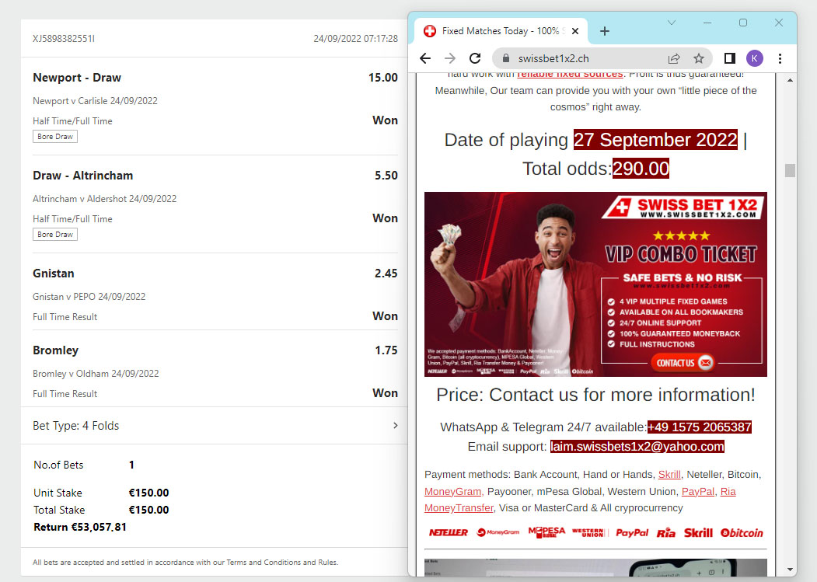817x582 pixels.
Task: Click the Bromley selection title
Action: coord(56,350)
